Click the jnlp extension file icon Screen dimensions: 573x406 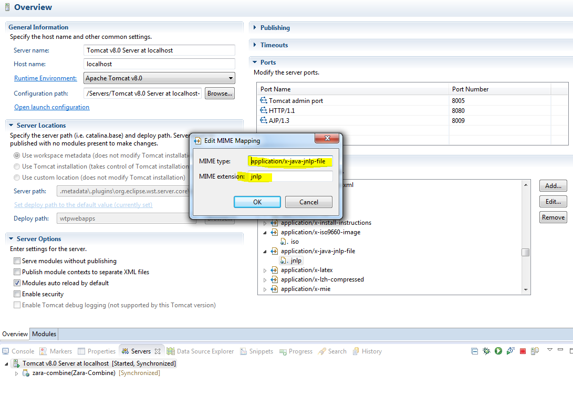[284, 261]
